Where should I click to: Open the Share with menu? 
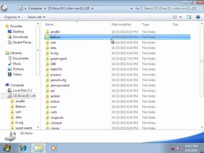click(x=36, y=17)
